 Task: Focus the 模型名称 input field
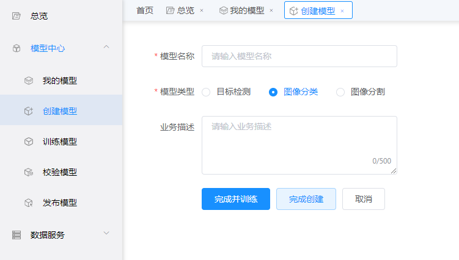[x=299, y=56]
